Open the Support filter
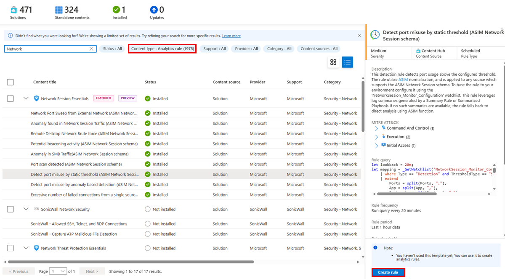Viewport: 505px width, 279px height. coord(215,49)
